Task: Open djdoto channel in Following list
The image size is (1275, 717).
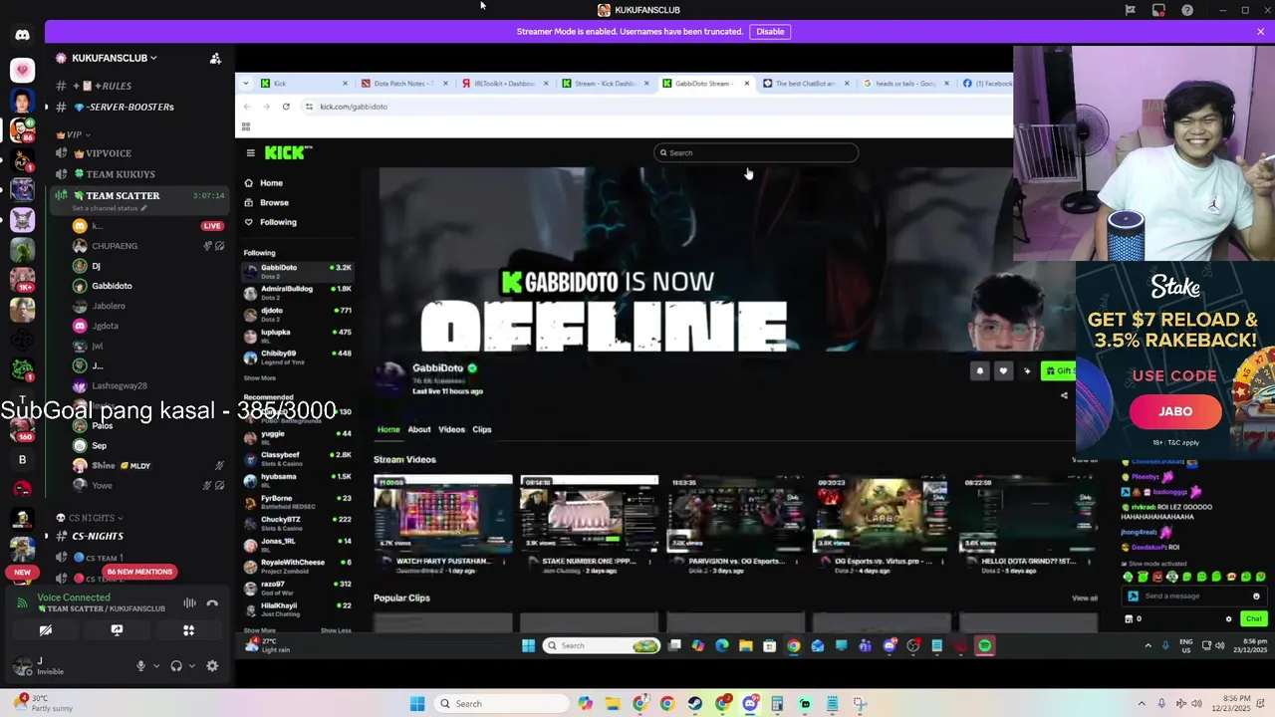Action: pyautogui.click(x=297, y=315)
